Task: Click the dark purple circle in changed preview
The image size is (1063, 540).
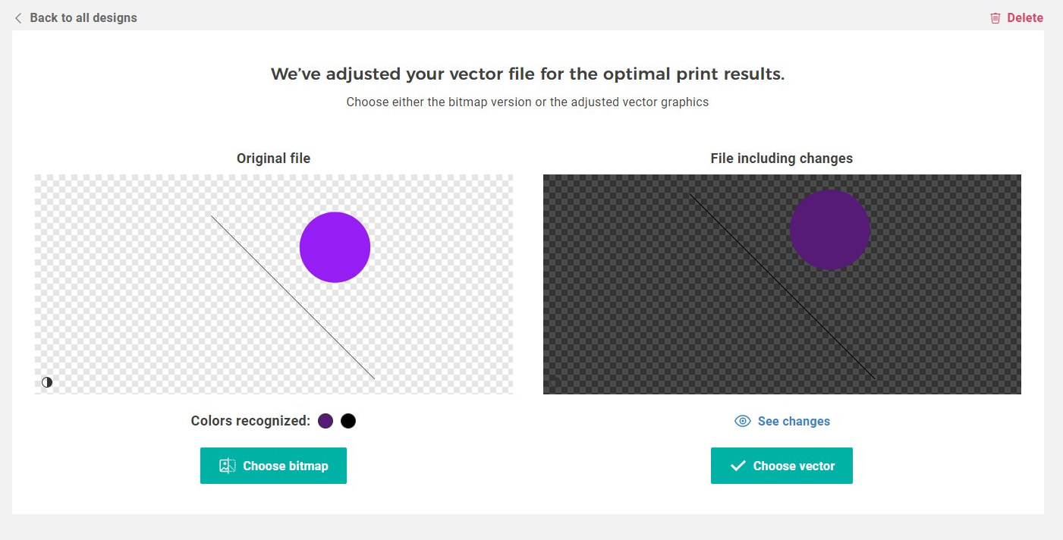Action: 829,230
